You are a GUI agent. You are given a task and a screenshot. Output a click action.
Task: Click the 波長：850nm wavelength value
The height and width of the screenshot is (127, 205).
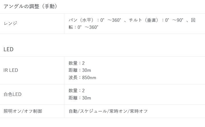82,78
